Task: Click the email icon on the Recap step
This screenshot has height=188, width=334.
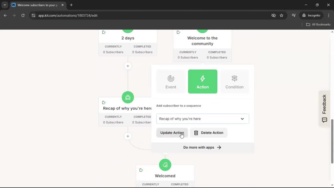Action: click(x=128, y=97)
